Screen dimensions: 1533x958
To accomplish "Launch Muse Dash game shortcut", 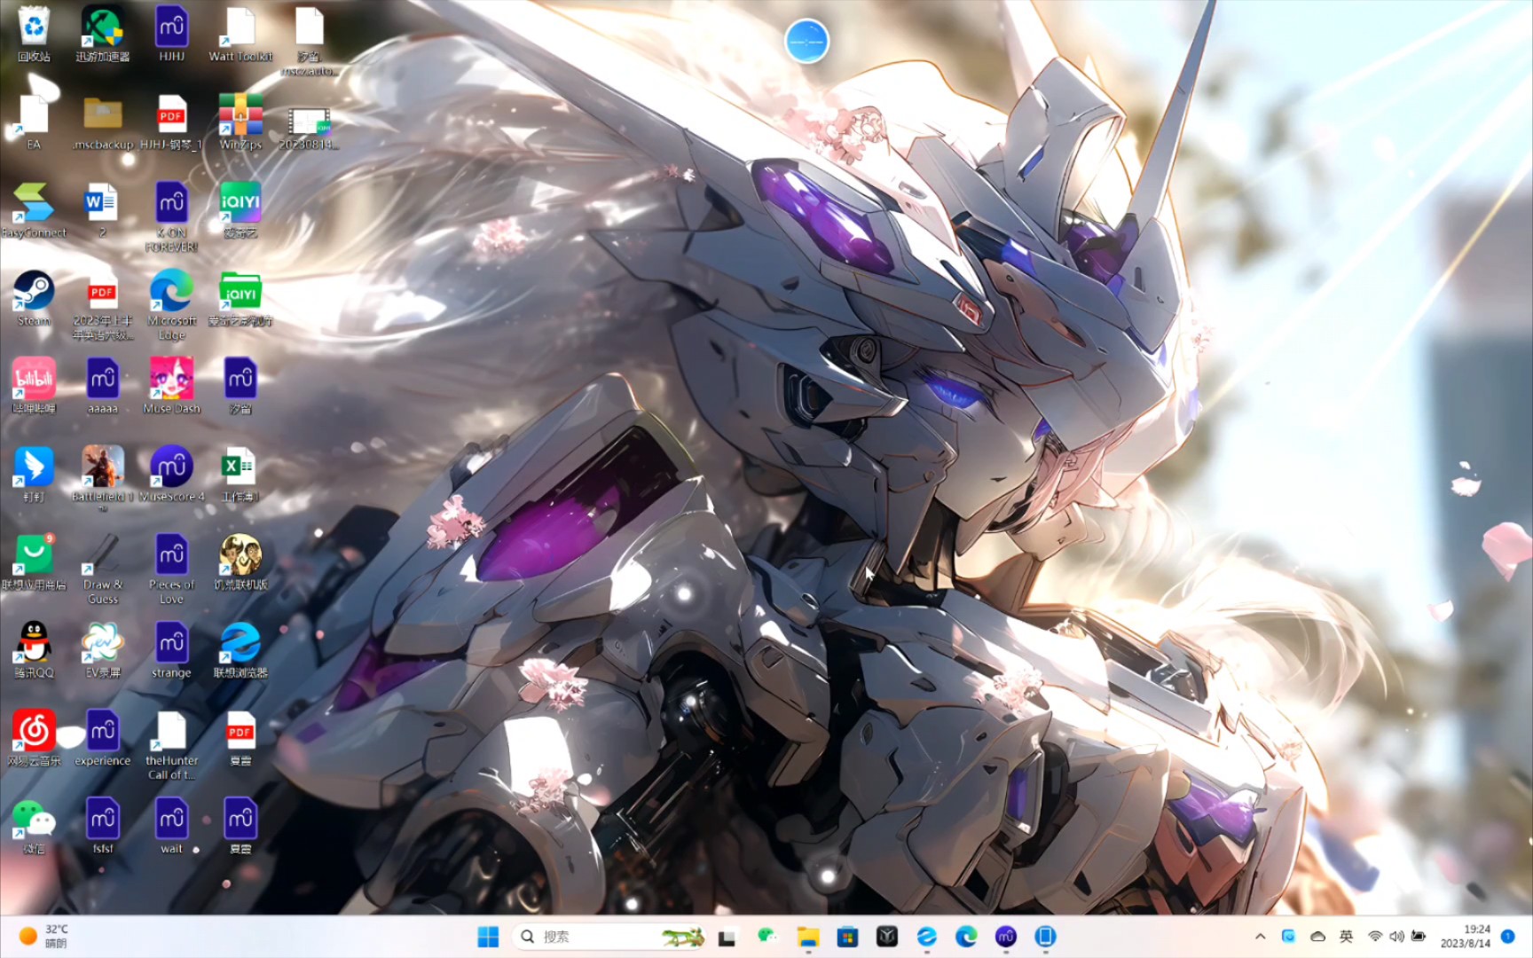I will point(171,386).
